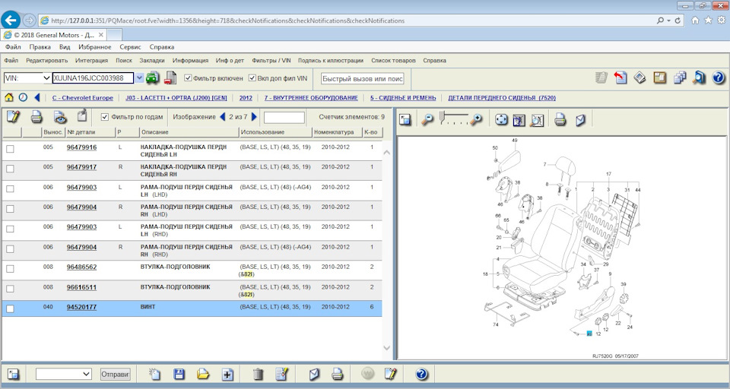Click the 'Отправи' button
This screenshot has width=730, height=389.
[115, 374]
